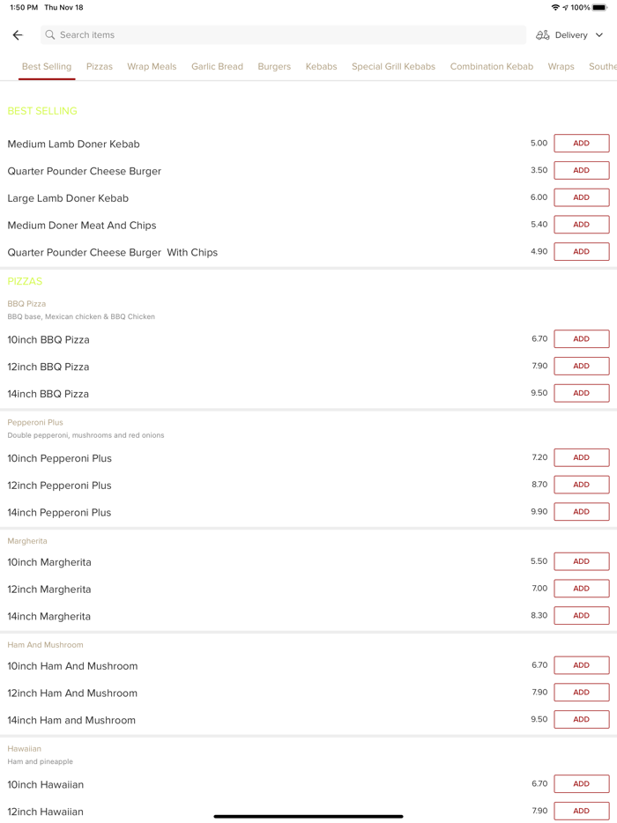Focus the Search items field
Screen dimensions: 617x823
click(282, 35)
